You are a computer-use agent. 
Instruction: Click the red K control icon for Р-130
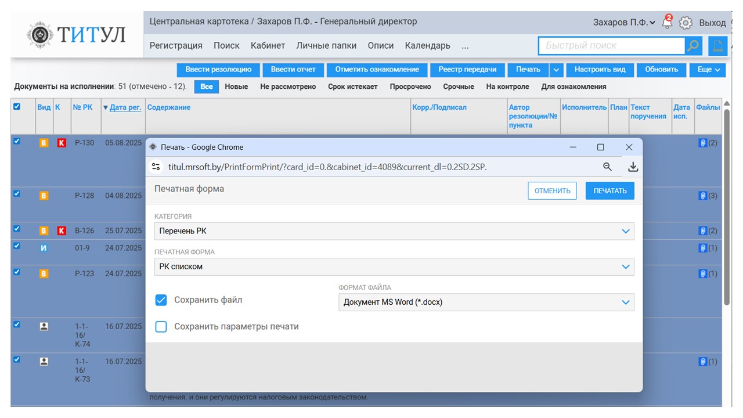(x=62, y=143)
